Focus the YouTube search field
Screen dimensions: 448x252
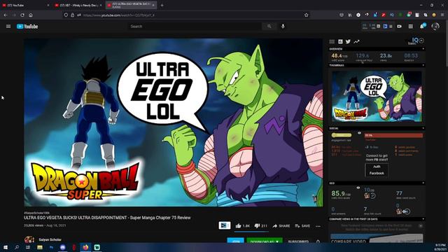195,27
